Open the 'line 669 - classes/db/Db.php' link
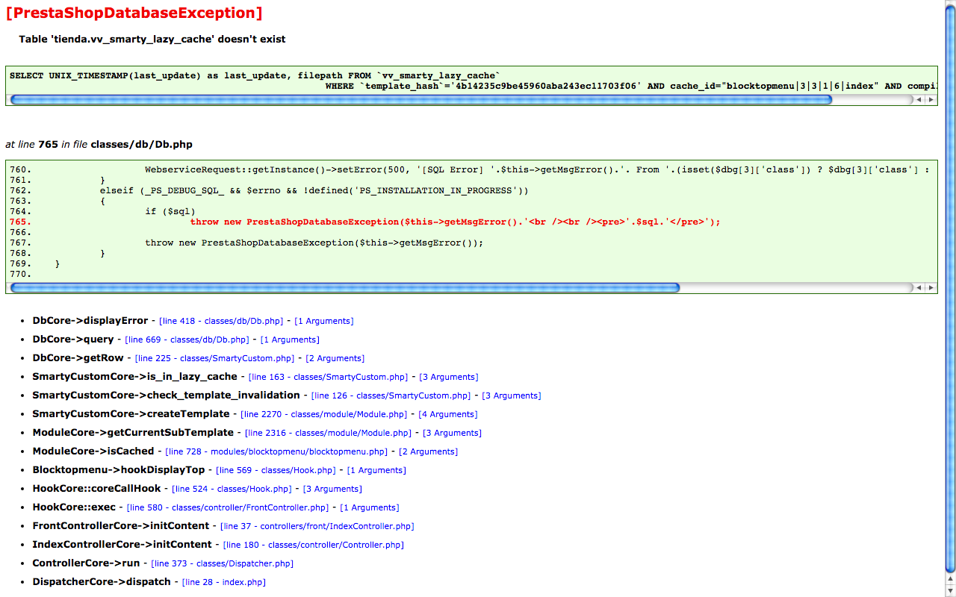Image resolution: width=956 pixels, height=597 pixels. pos(187,340)
